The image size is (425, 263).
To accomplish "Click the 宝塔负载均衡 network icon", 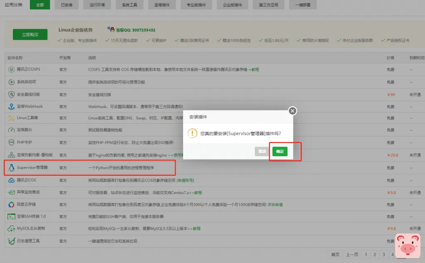I will 11,155.
